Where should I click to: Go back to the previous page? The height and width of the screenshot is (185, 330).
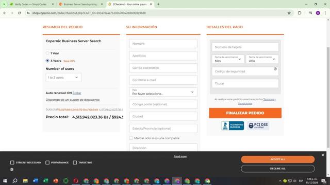coord(5,13)
